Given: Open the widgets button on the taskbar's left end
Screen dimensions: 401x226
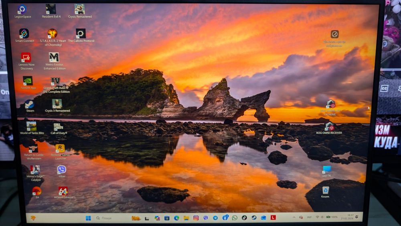Looking at the screenshot, I should (x=33, y=218).
